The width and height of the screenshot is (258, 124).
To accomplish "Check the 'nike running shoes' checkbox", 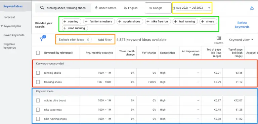I will [x=38, y=119].
